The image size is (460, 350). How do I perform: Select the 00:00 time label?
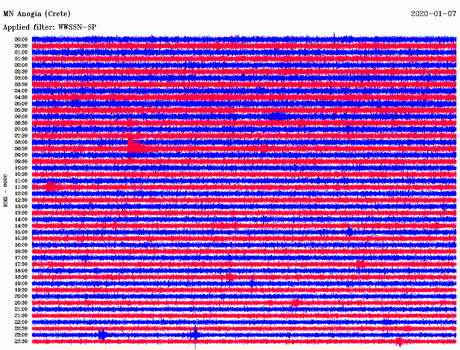point(21,39)
